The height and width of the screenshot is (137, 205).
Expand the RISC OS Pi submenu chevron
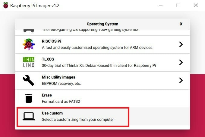[181, 44]
